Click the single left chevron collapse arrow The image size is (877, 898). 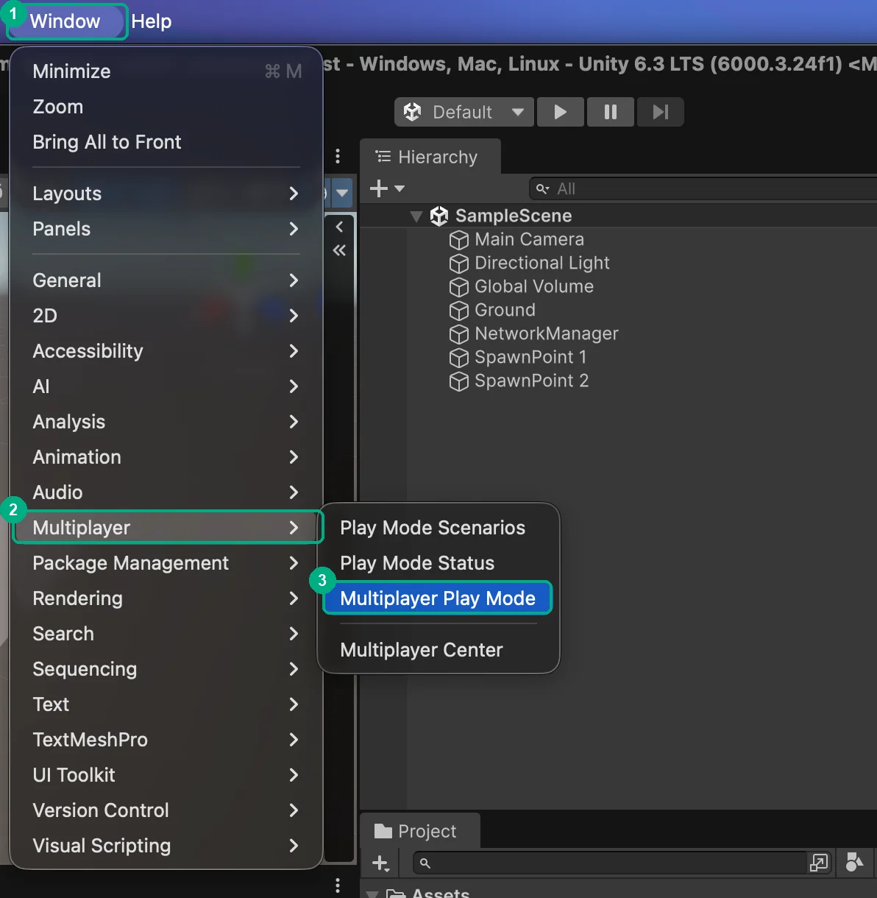coord(339,227)
